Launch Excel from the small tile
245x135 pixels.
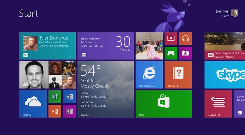[55, 96]
